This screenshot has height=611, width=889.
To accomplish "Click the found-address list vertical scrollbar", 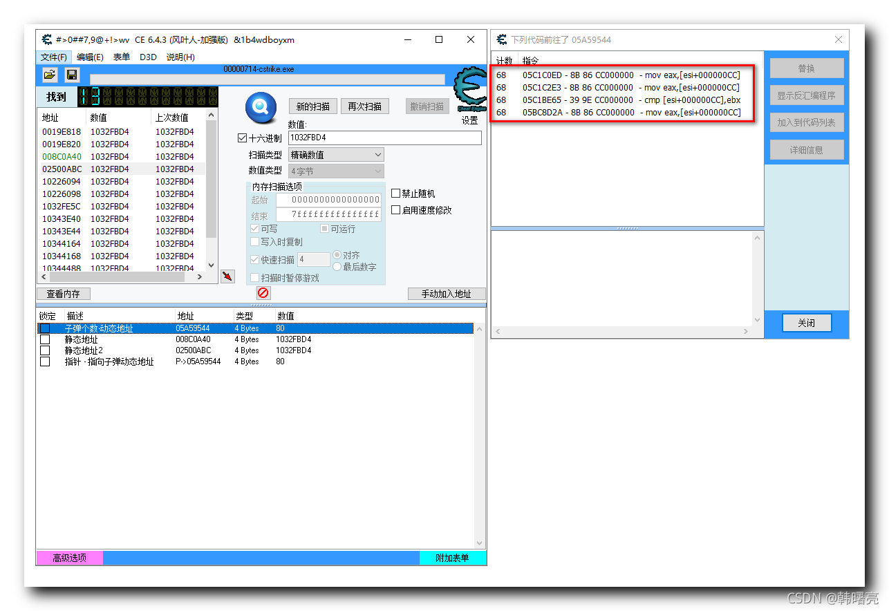I will pos(212,189).
